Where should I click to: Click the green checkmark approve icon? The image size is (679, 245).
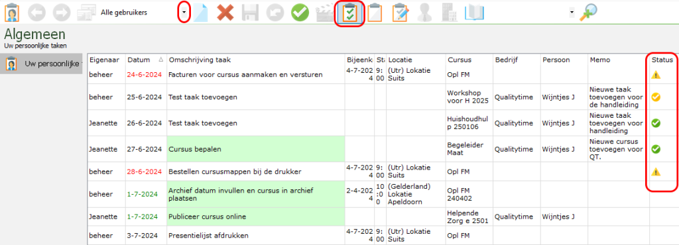point(300,13)
